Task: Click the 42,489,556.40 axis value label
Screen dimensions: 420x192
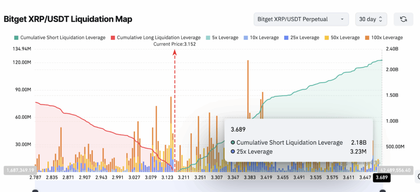Action: click(395, 170)
